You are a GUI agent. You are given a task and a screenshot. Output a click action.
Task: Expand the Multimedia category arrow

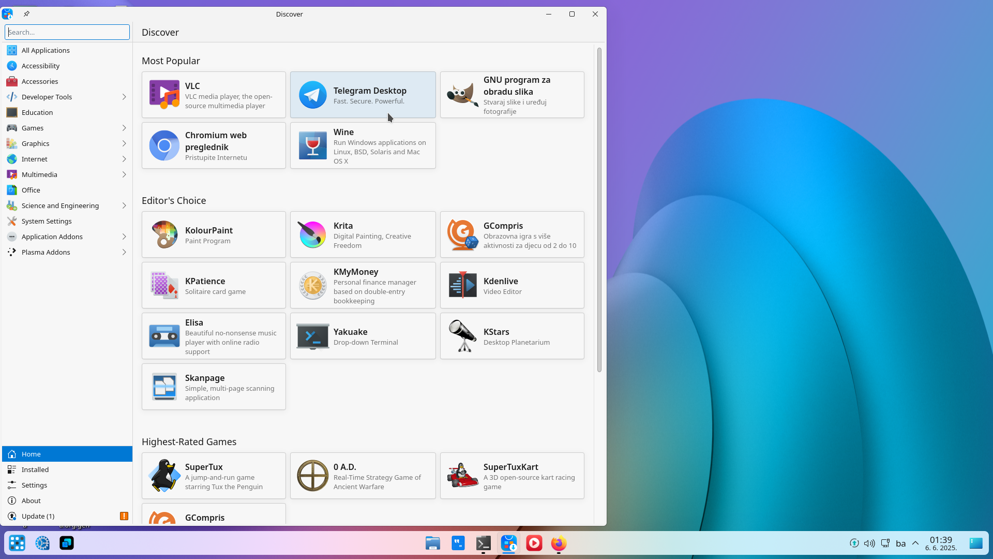[124, 174]
